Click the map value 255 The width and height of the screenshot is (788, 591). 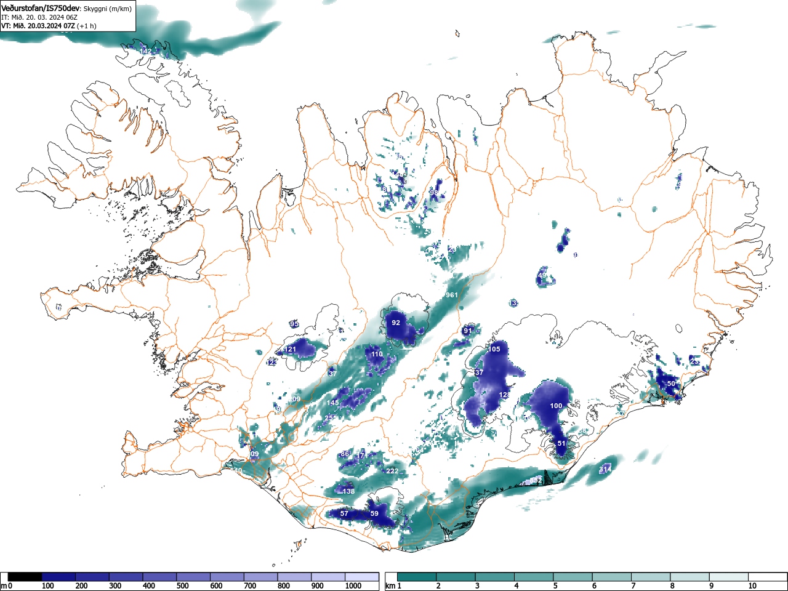(x=331, y=417)
